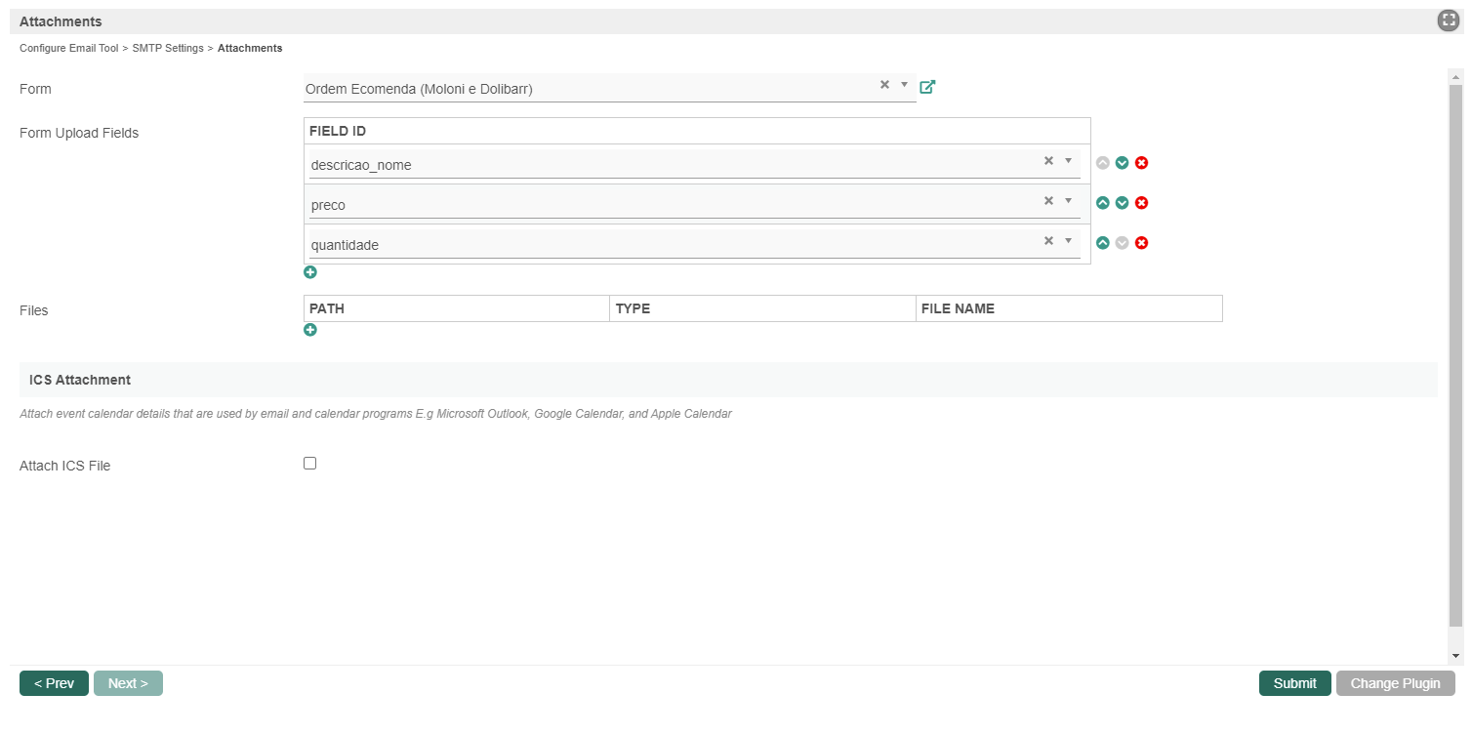Delete the descricao_nome field row
This screenshot has width=1472, height=734.
pos(1141,163)
